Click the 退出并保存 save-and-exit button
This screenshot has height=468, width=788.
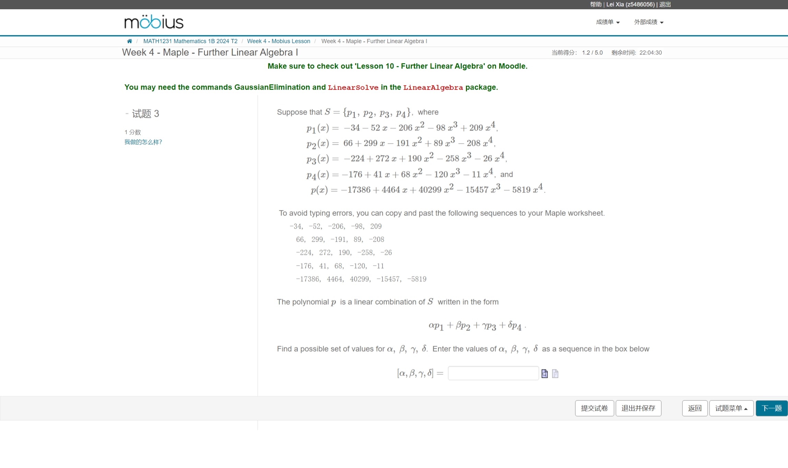[639, 408]
